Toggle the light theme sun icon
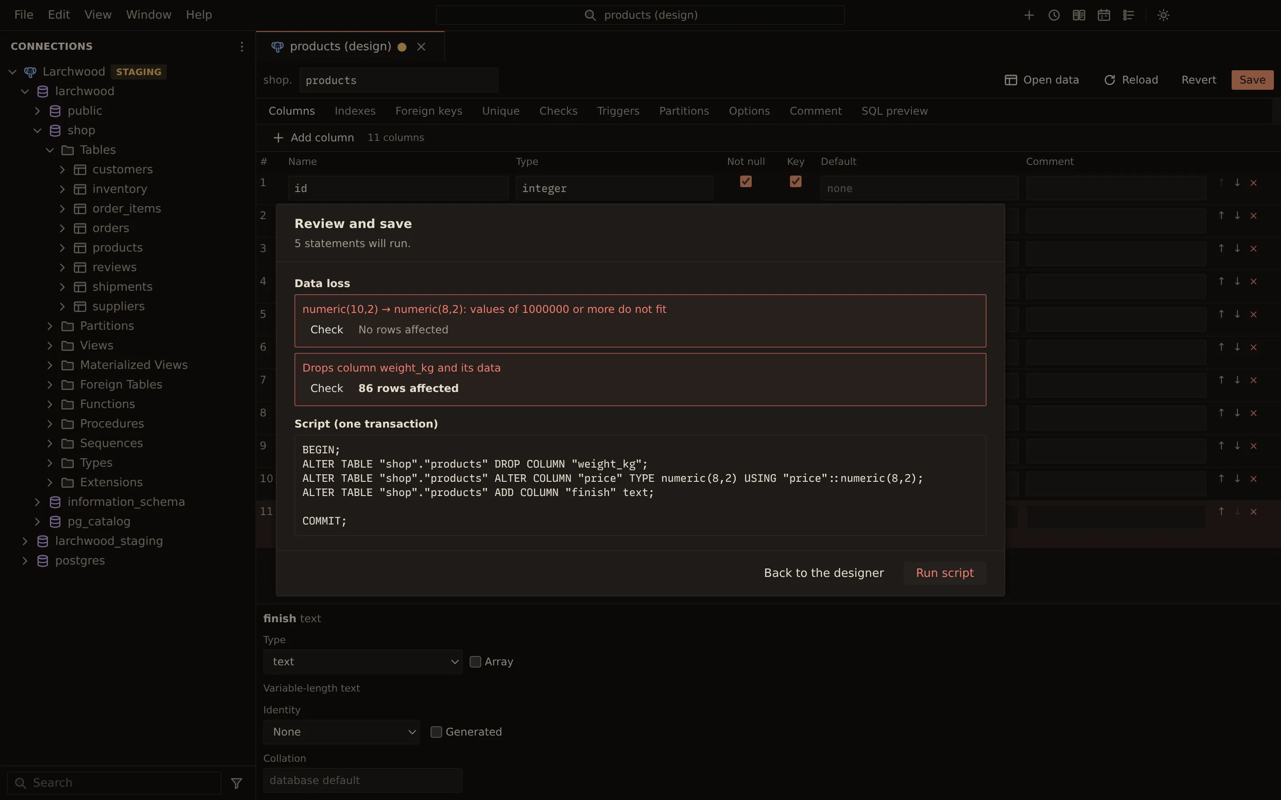The image size is (1281, 800). pyautogui.click(x=1163, y=15)
